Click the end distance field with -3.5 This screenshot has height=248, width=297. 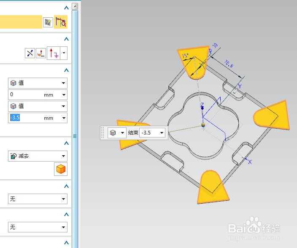coord(34,118)
